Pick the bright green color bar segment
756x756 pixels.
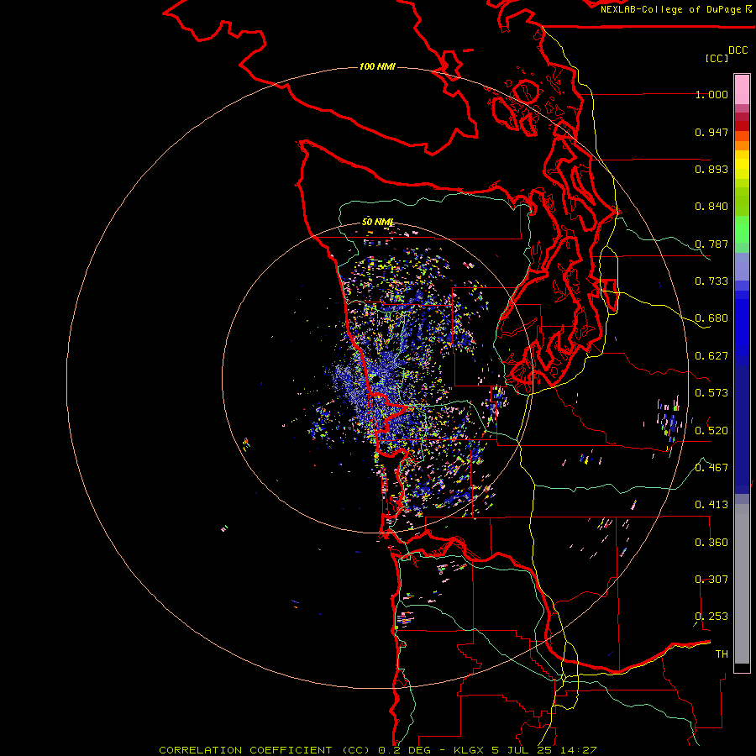[x=742, y=229]
